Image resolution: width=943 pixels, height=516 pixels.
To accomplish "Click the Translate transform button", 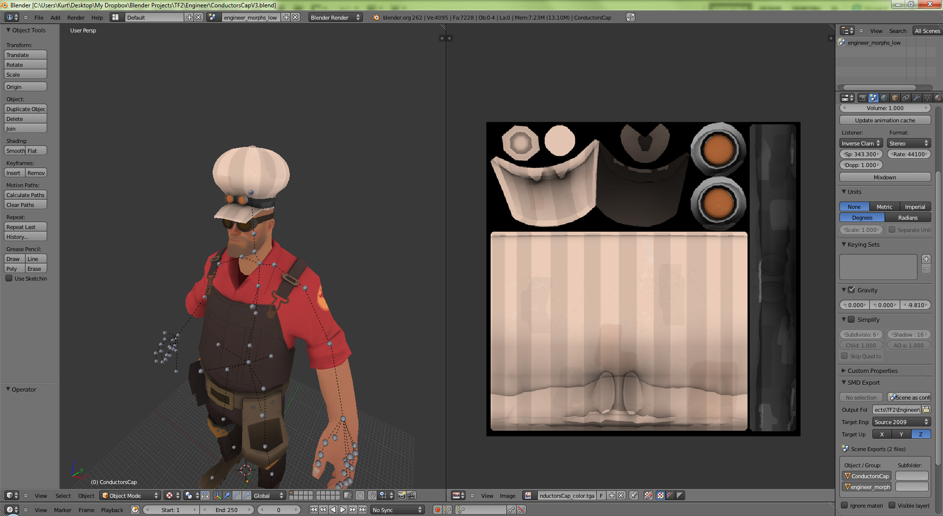I will point(26,55).
